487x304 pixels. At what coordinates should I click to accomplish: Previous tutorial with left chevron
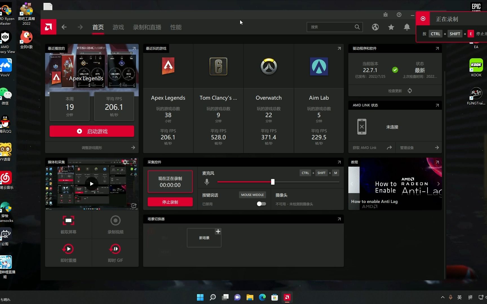[352, 184]
